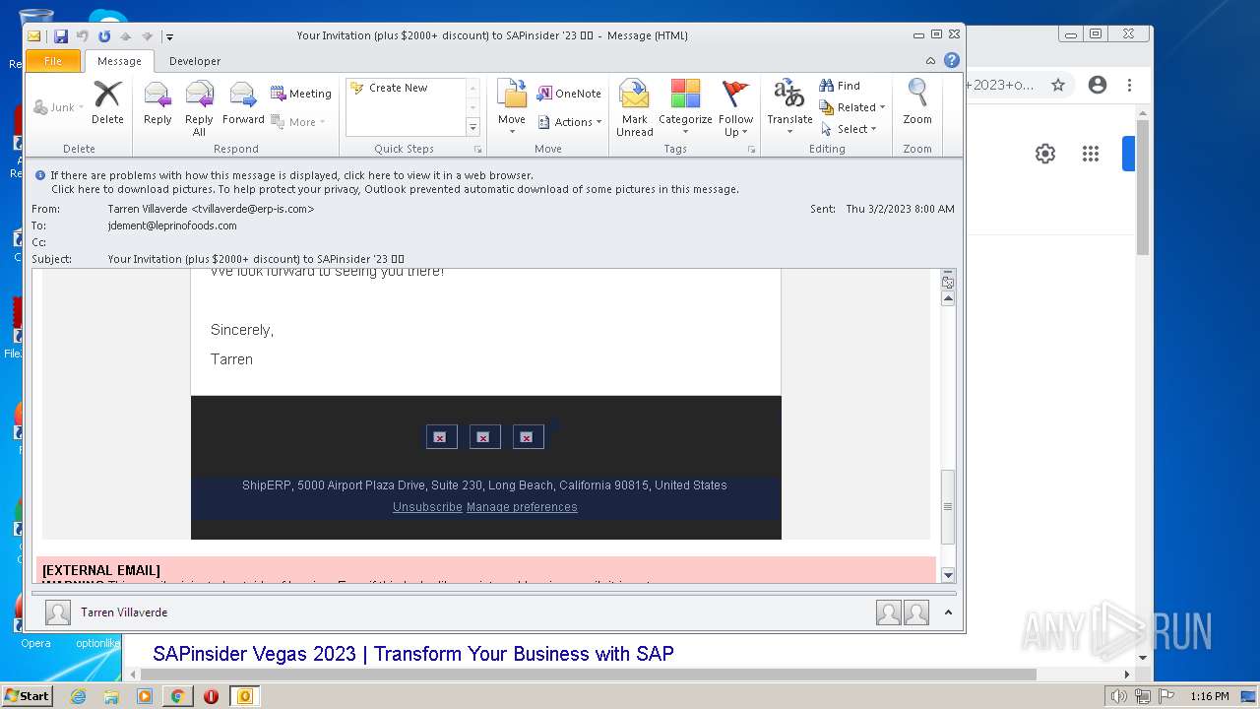Send message to OneNote

[569, 94]
